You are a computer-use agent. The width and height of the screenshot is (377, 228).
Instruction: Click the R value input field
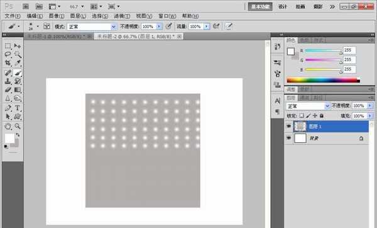[349, 50]
